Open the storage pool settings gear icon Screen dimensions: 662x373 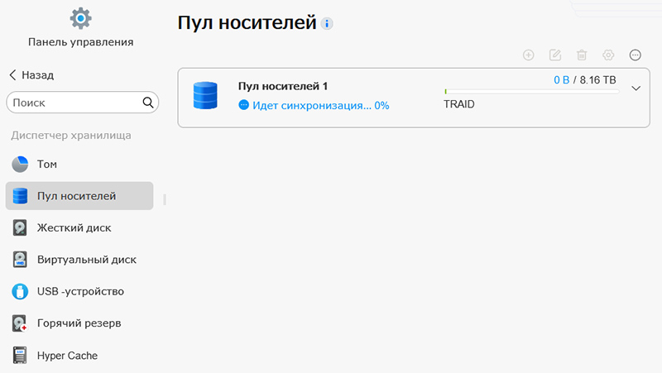click(x=608, y=55)
